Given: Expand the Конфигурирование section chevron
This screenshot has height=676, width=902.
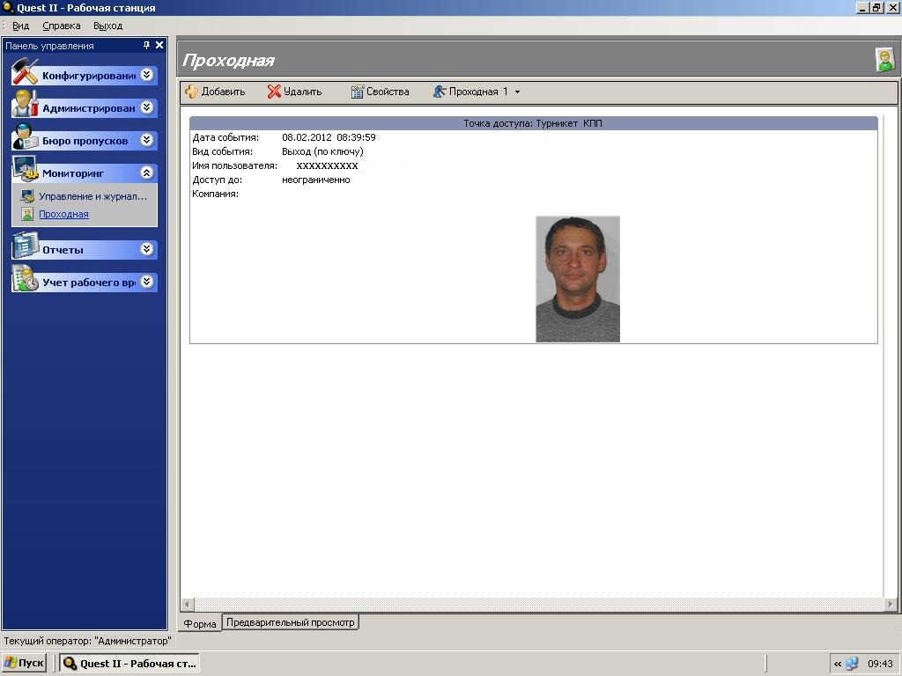Looking at the screenshot, I should [x=147, y=75].
